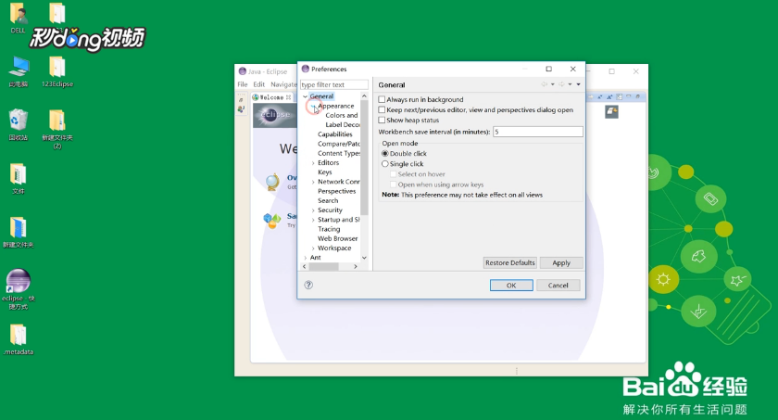This screenshot has height=420, width=778.
Task: Click OK in Preferences dialog
Action: click(x=511, y=286)
